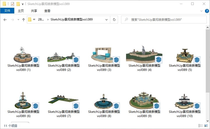This screenshot has height=129, width=210.
Task: Click the SketchUp景观喷泉模型vol.089 breadcrumb
Action: [72, 19]
